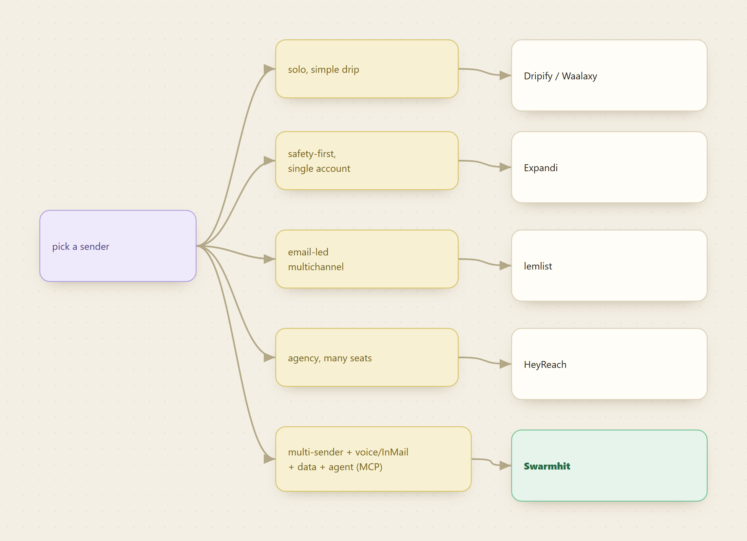Click the 'solo, simple drip' node
Screen dimensions: 747x541
(367, 69)
